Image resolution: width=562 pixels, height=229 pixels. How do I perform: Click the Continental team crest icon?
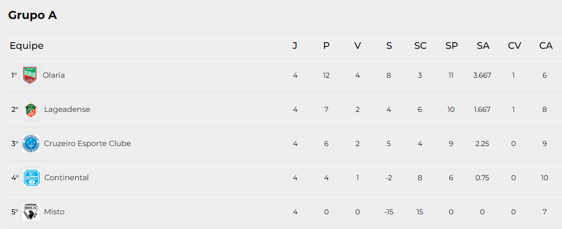click(31, 178)
